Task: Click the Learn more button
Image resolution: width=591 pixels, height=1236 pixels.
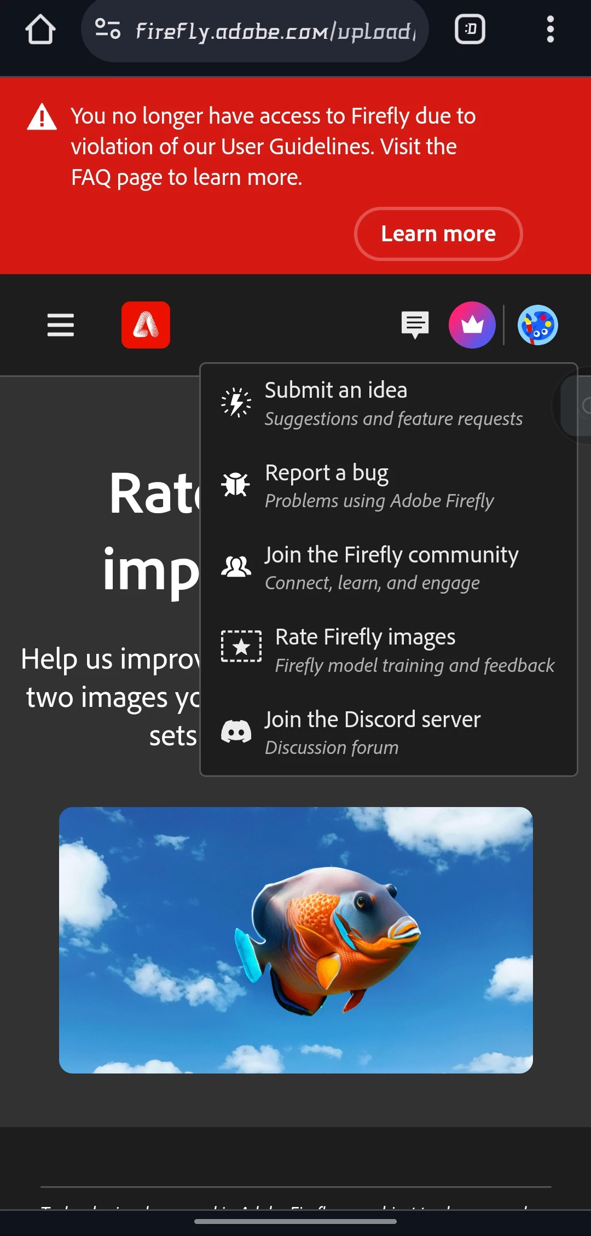Action: 438,234
